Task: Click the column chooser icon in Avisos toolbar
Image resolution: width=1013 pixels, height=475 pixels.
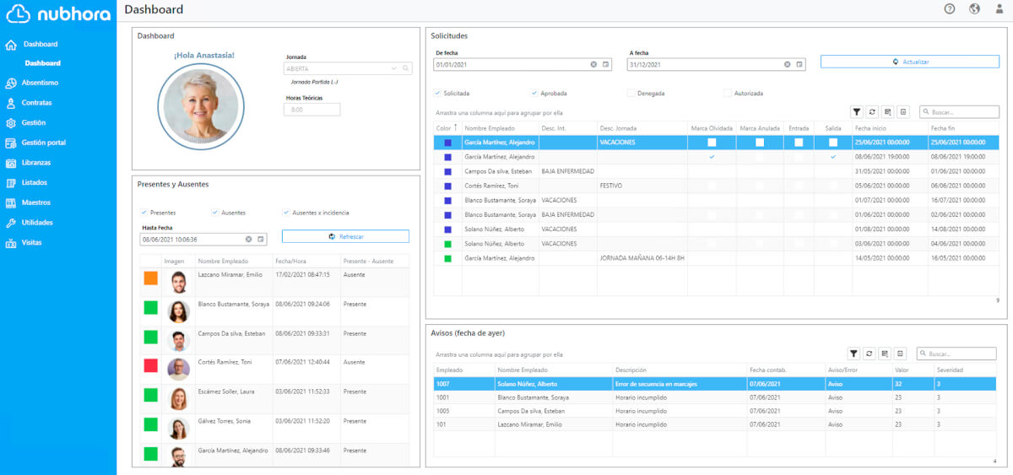Action: tap(885, 354)
